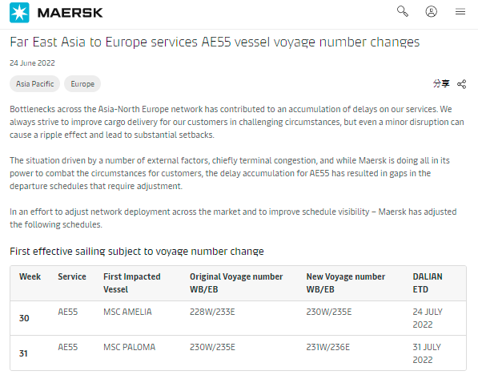The height and width of the screenshot is (375, 478).
Task: Click the MAERSK wordmark
Action: point(70,13)
